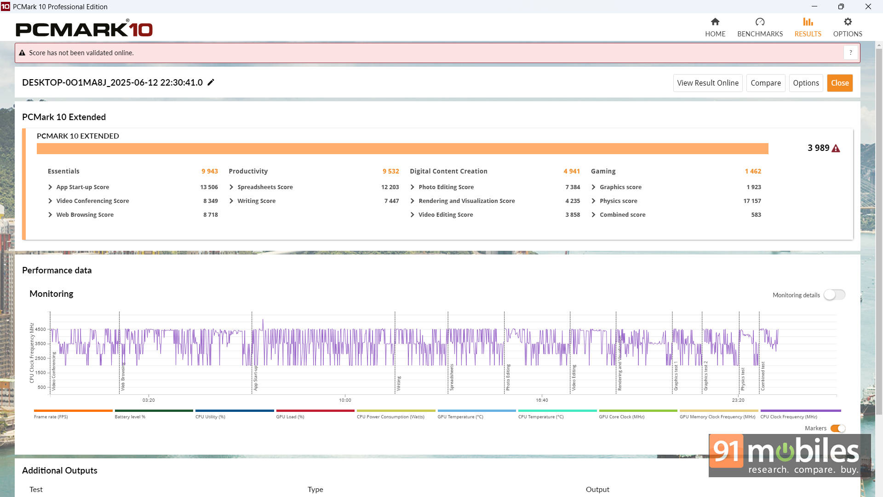Image resolution: width=883 pixels, height=497 pixels.
Task: Expand App Start-up Score details
Action: (50, 187)
